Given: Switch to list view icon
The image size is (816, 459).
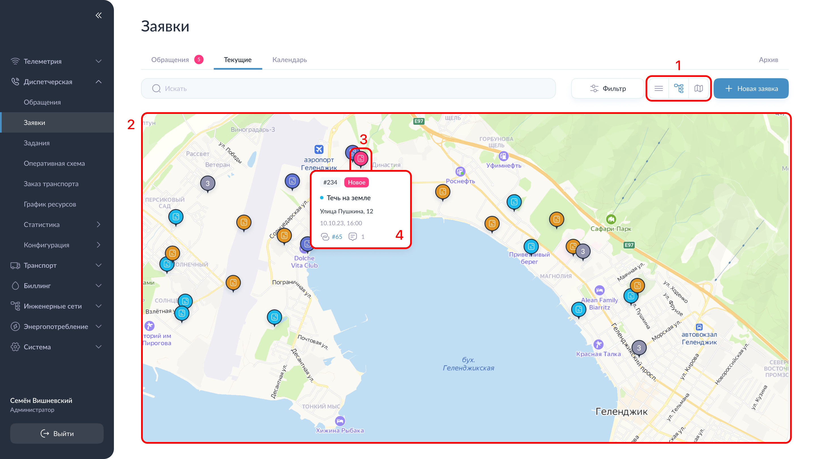Looking at the screenshot, I should (658, 88).
